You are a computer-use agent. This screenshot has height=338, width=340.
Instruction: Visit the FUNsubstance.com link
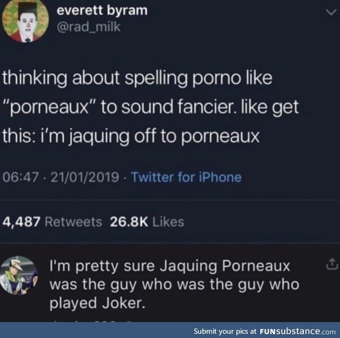(297, 331)
